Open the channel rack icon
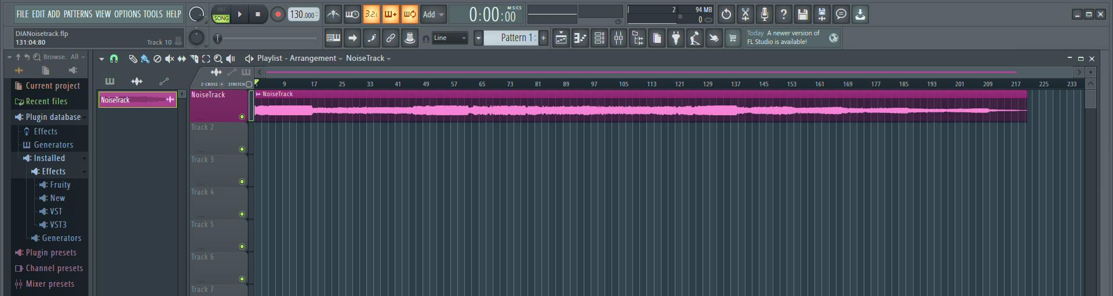 coord(599,38)
